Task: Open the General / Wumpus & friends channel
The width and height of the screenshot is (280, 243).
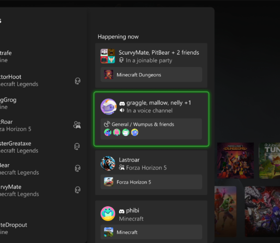Action: click(151, 129)
